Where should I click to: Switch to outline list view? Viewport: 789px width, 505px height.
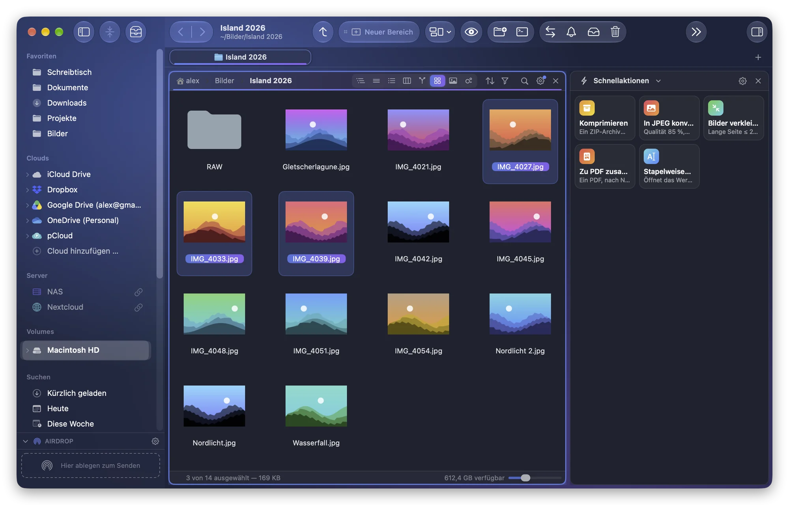click(361, 81)
